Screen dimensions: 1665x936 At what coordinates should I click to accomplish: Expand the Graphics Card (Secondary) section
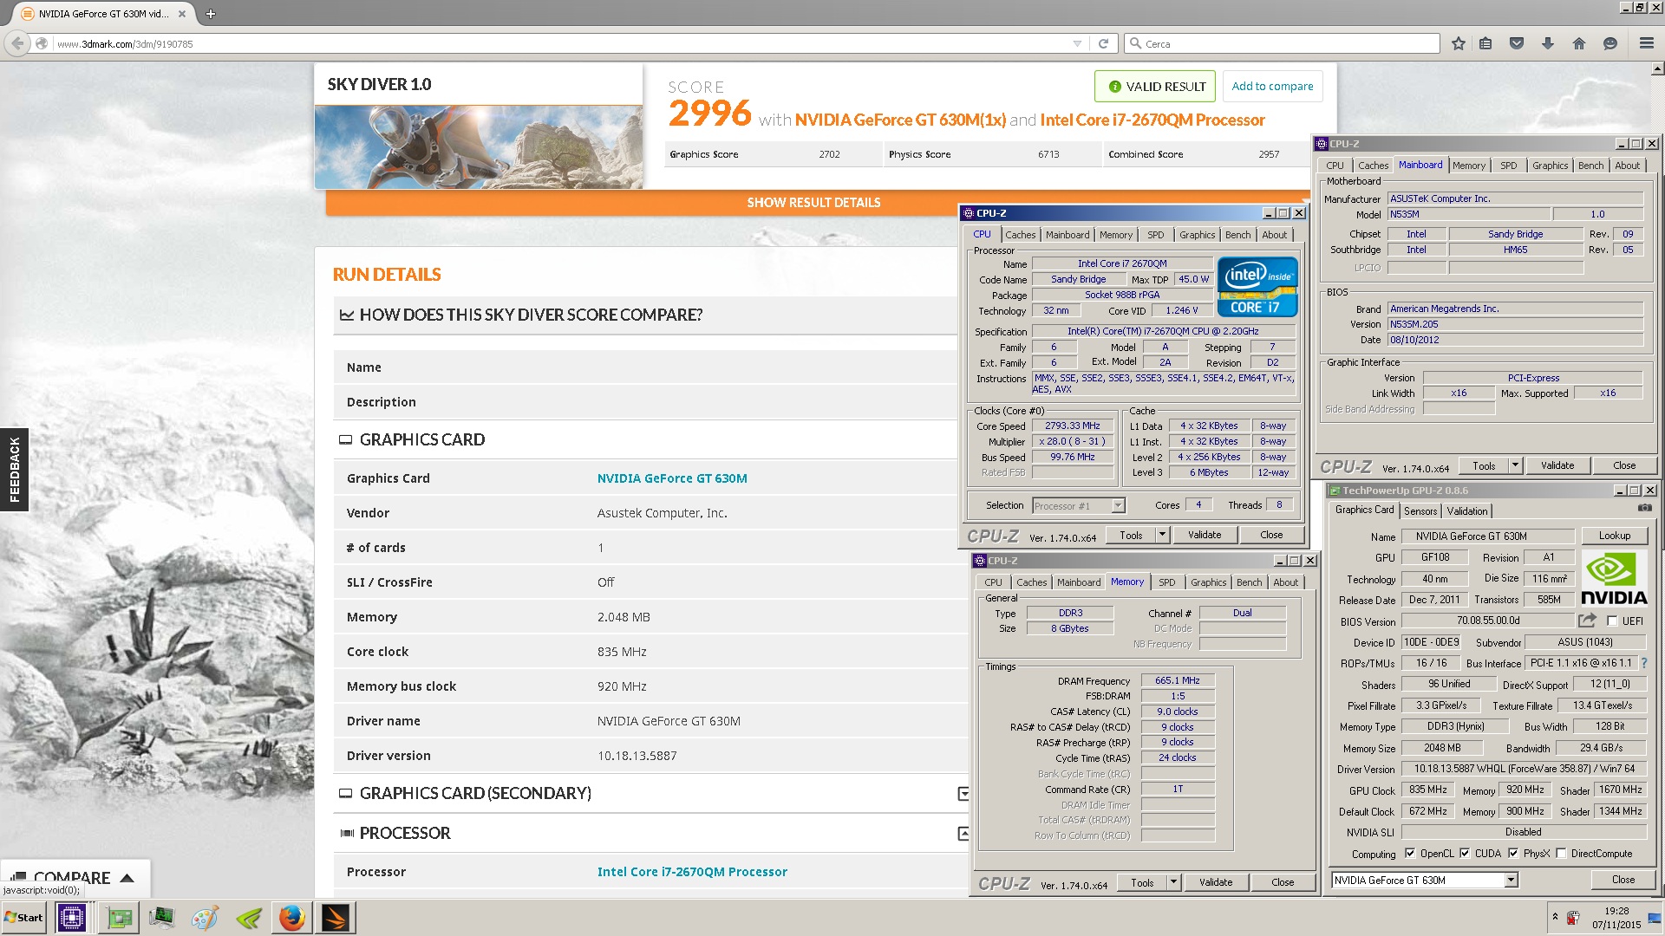963,794
